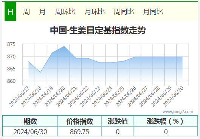Click the 2024/06/24 x-axis date label
The image size is (200, 139).
[102, 96]
